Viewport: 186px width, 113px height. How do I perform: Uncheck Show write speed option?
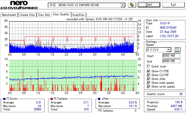[148, 87]
